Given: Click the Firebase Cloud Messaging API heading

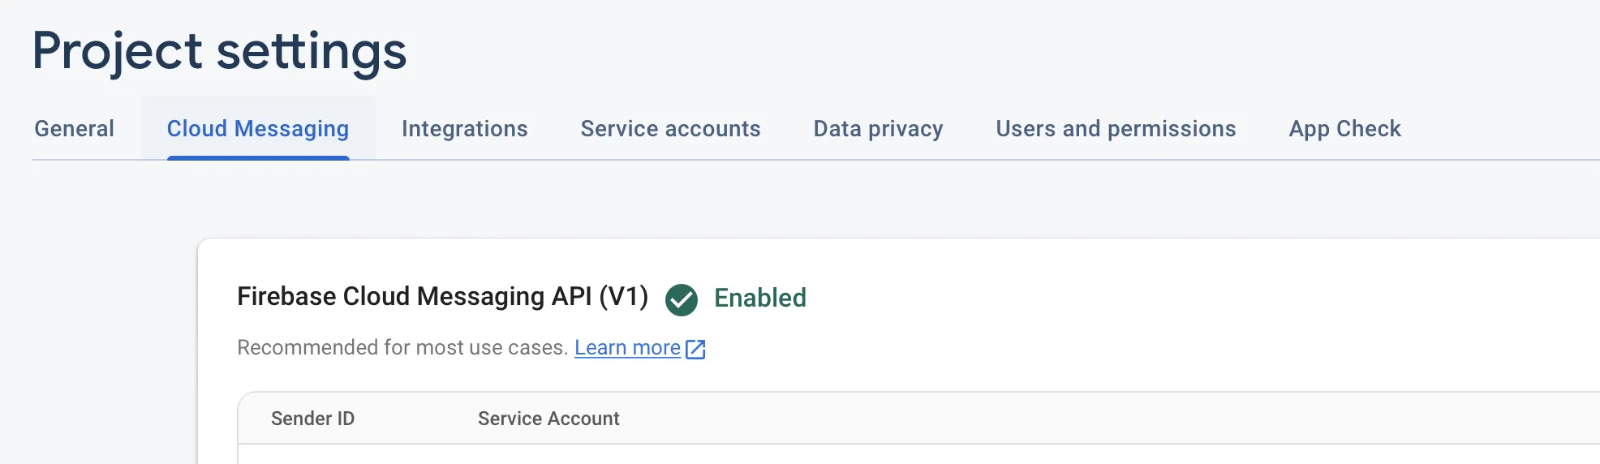Looking at the screenshot, I should pyautogui.click(x=414, y=297).
